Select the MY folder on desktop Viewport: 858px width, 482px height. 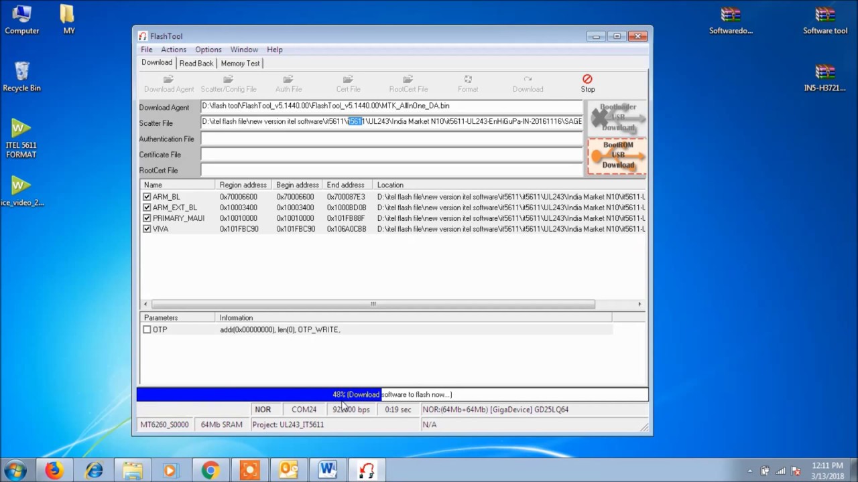[68, 19]
